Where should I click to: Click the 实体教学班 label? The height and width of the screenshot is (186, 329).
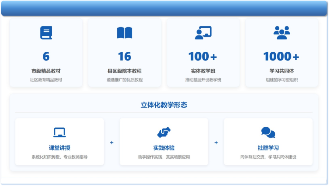[203, 71]
